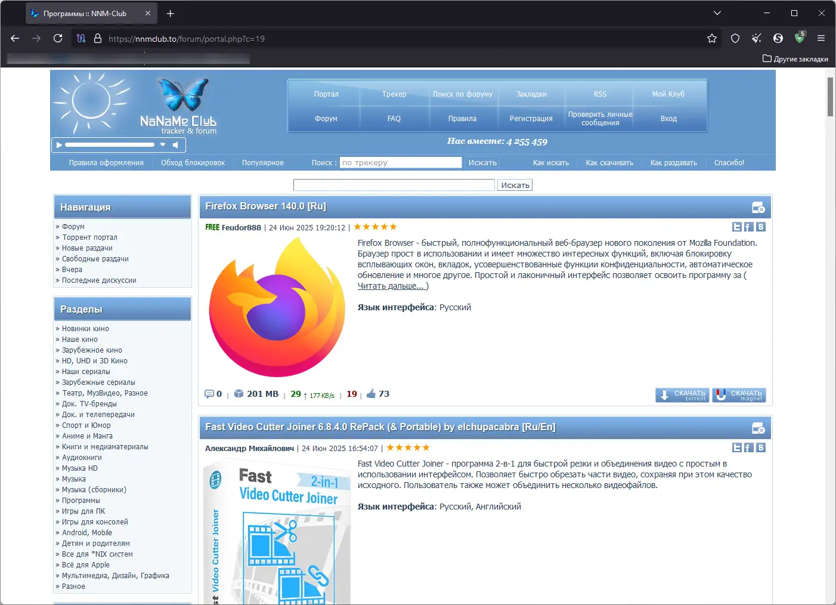Open the Портал menu item
836x605 pixels.
(326, 94)
